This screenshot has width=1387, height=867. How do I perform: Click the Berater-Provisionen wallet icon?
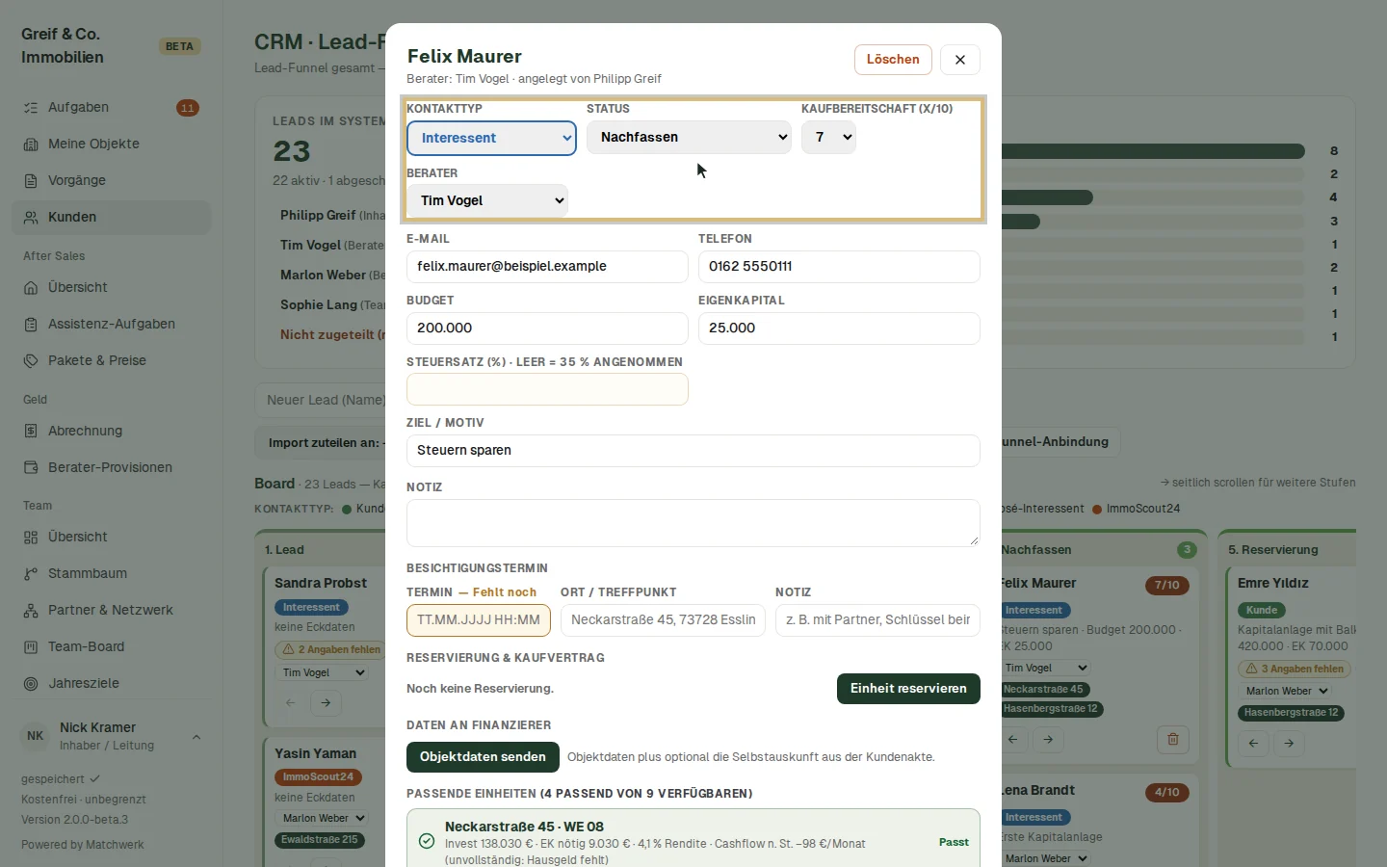pyautogui.click(x=31, y=468)
